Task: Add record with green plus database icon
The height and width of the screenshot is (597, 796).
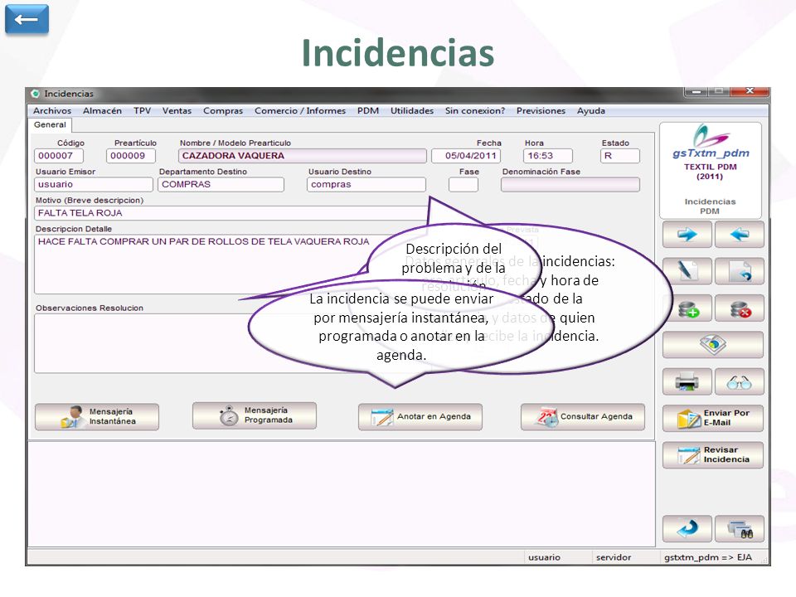Action: click(x=687, y=308)
